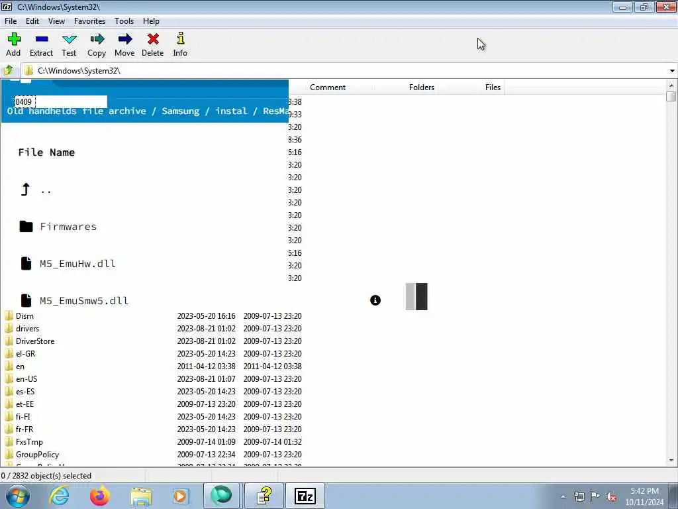This screenshot has width=678, height=509.
Task: Click the Test toolbar icon
Action: click(69, 39)
